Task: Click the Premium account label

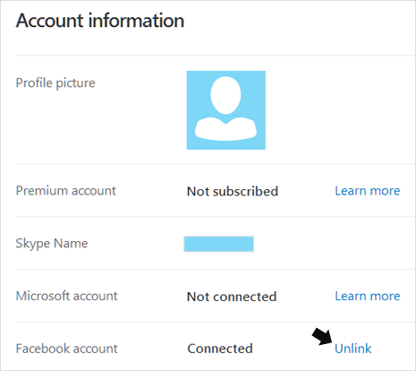Action: point(66,191)
